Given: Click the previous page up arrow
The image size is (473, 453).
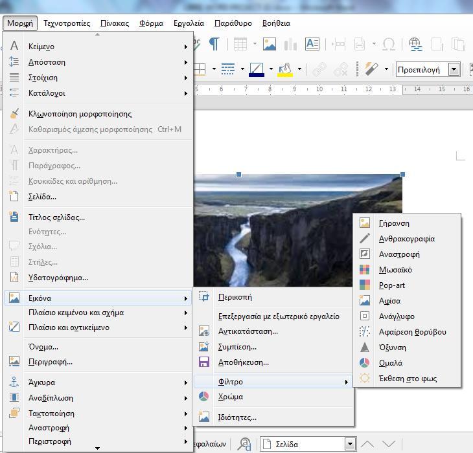Looking at the screenshot, I should click(x=367, y=444).
